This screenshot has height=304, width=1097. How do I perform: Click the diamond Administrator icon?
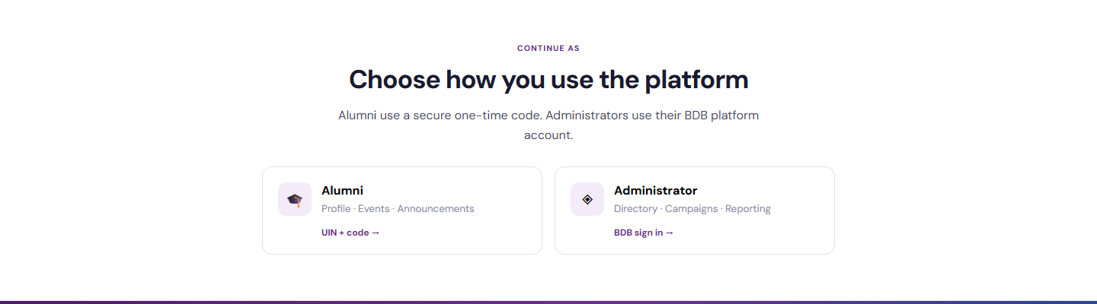point(587,199)
